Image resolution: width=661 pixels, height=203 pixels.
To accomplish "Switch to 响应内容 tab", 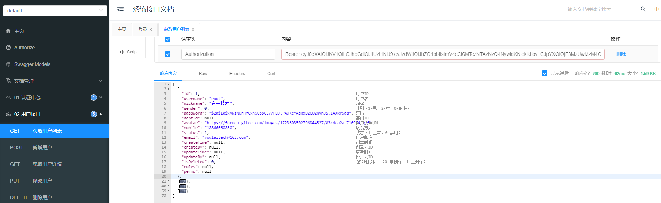I will click(168, 74).
